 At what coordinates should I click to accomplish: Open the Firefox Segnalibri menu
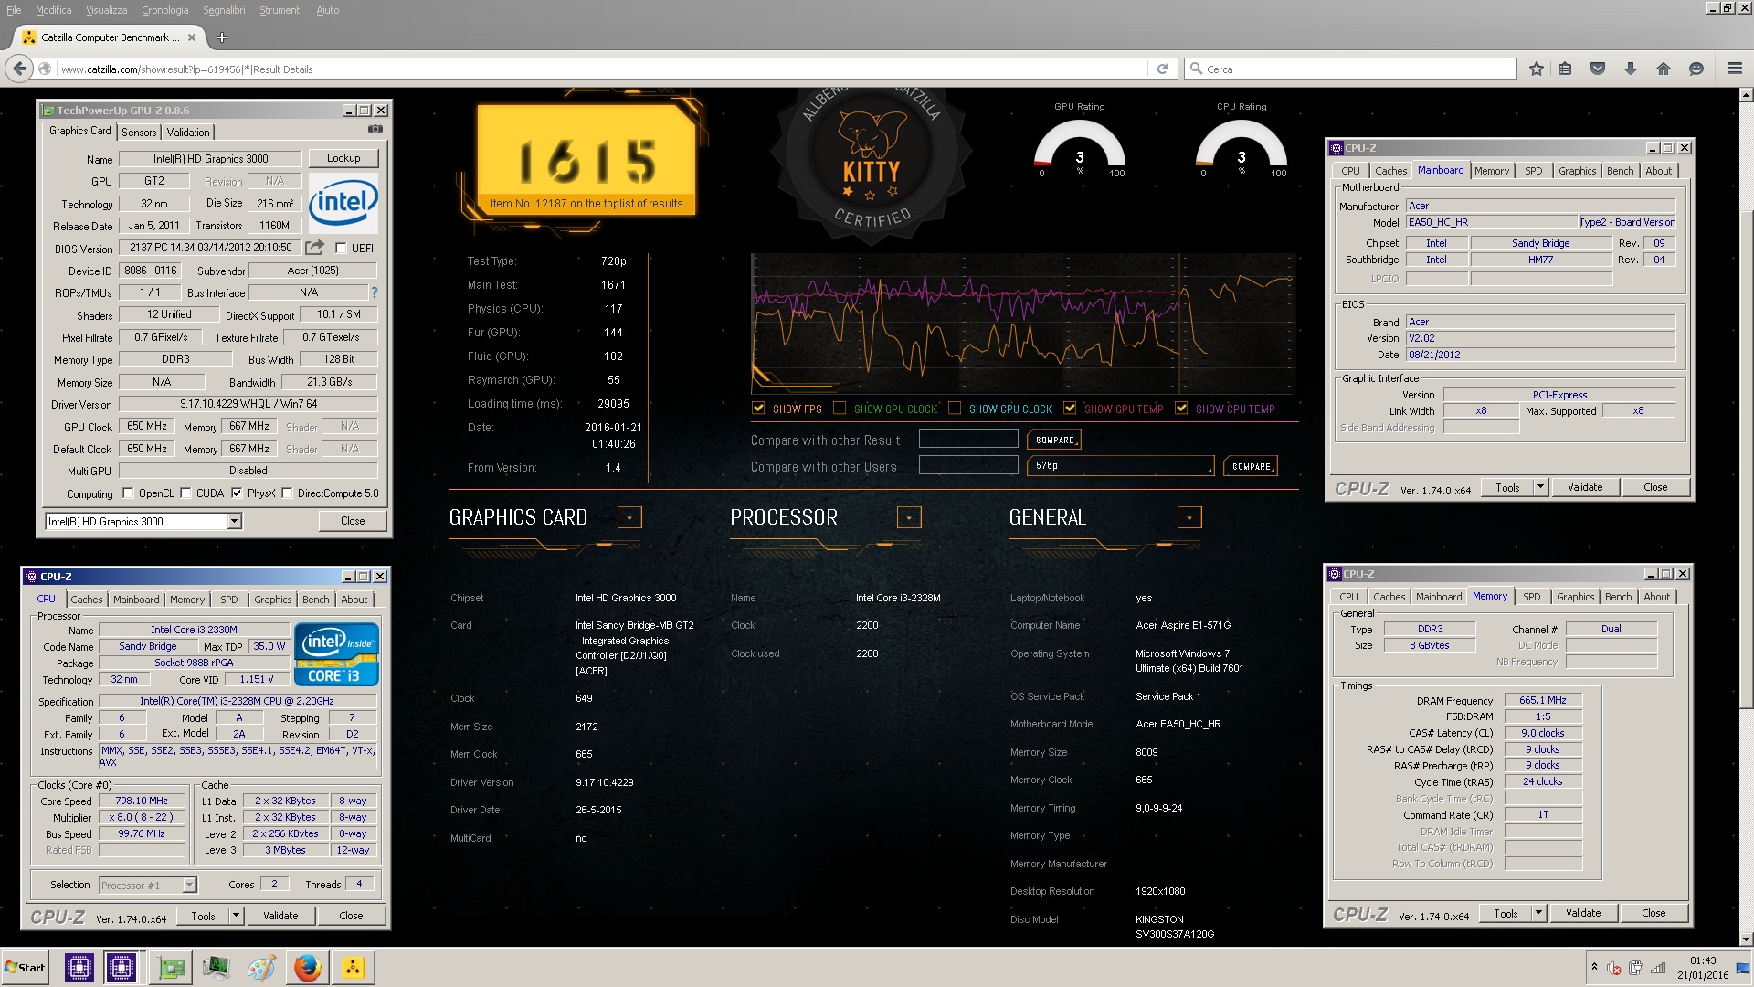point(224,10)
